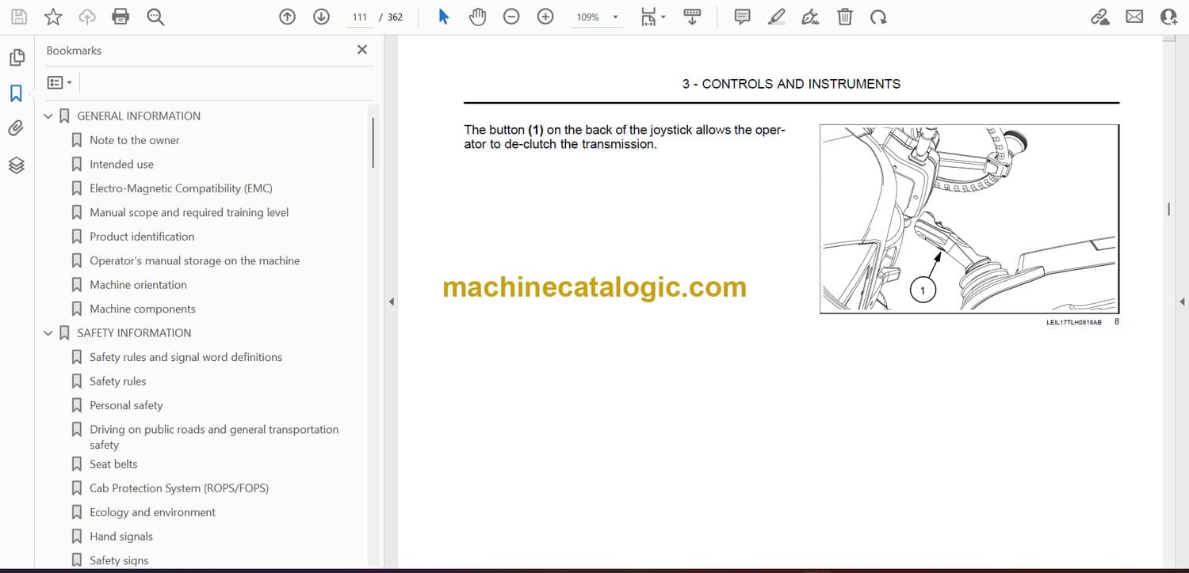Toggle the Layers panel in sidebar
This screenshot has height=573, width=1189.
click(x=17, y=165)
